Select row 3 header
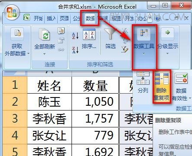 [15, 119]
